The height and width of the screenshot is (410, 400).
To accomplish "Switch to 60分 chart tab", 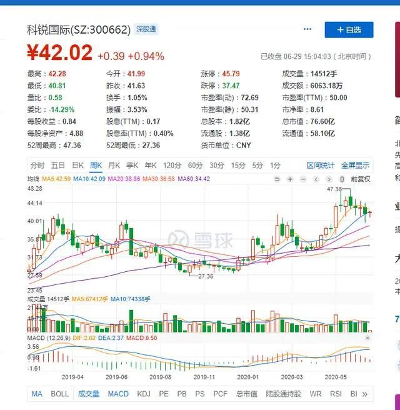I will tap(195, 166).
